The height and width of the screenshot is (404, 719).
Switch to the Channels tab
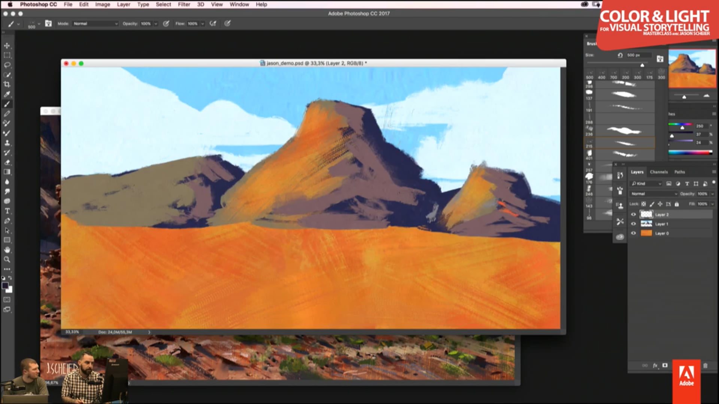[658, 172]
